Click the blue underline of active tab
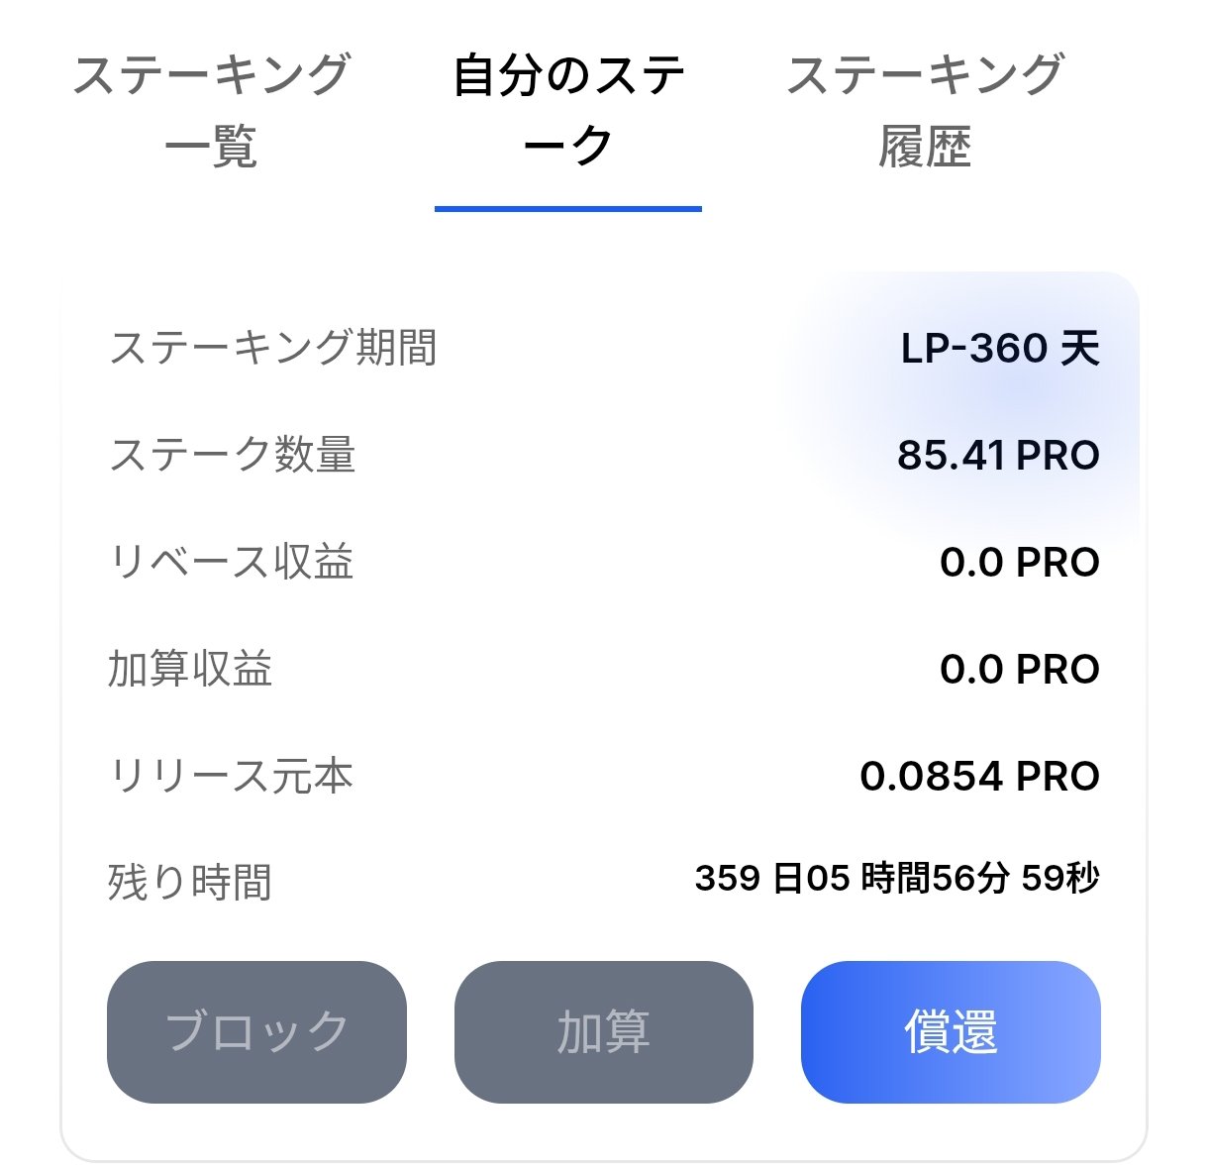Image resolution: width=1208 pixels, height=1170 pixels. coord(568,209)
